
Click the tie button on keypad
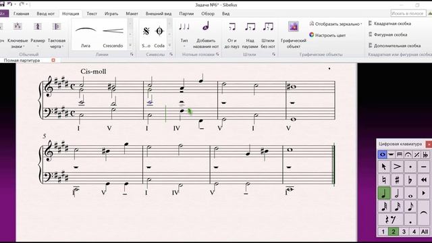pyautogui.click(x=424, y=213)
